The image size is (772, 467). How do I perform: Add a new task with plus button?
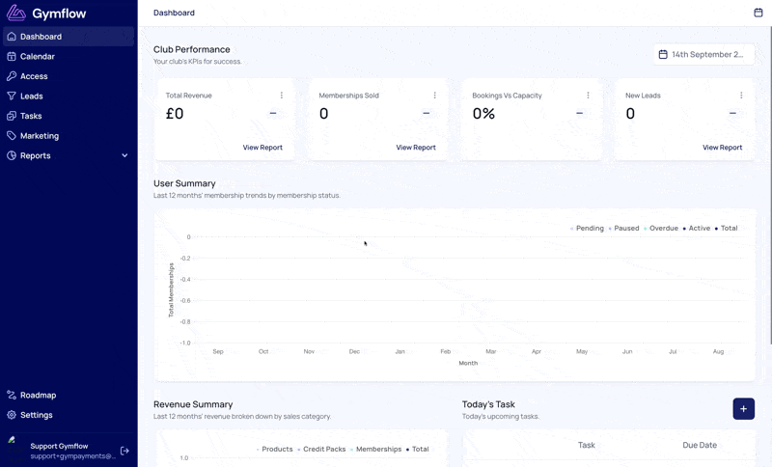pos(743,409)
